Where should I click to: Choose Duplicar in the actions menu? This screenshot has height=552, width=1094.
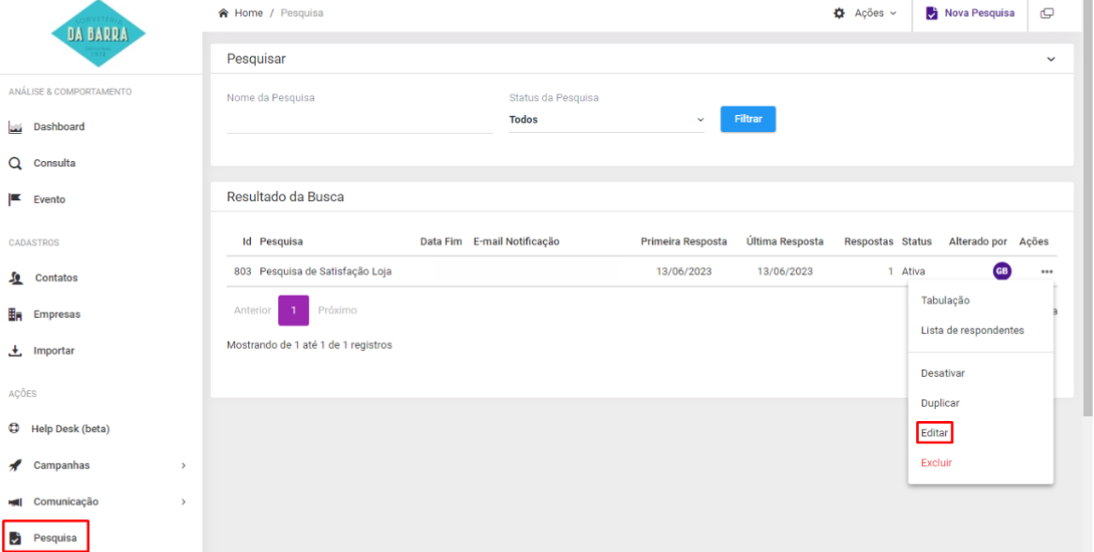939,403
